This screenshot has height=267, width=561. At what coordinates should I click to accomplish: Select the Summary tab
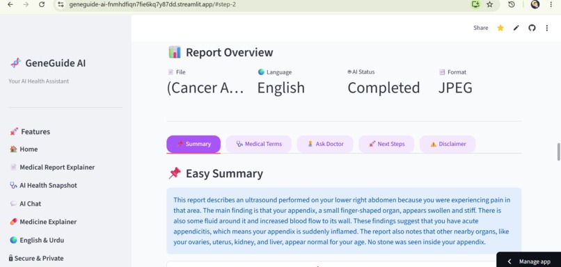pyautogui.click(x=193, y=144)
